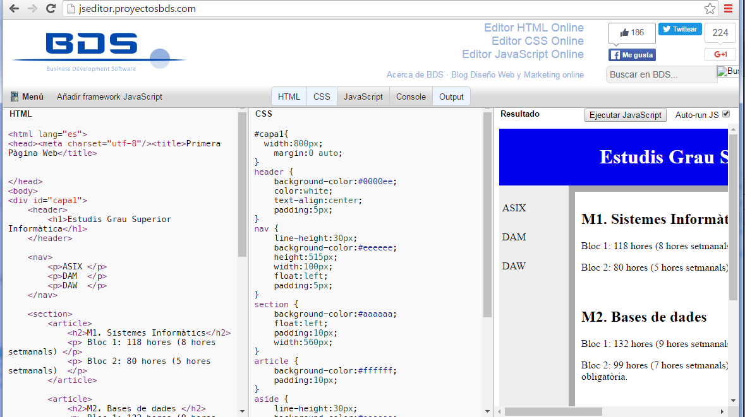Bookmark this page with the star icon

(x=710, y=9)
